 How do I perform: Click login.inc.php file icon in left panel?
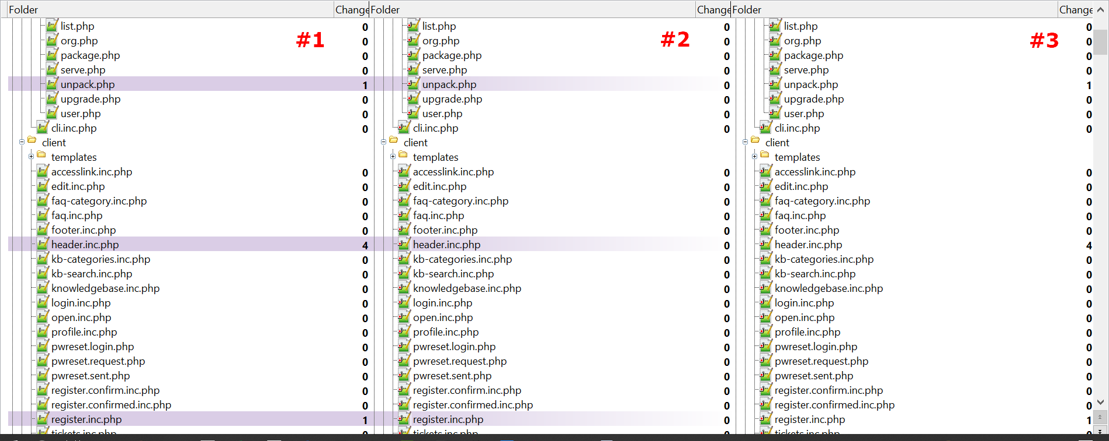(43, 302)
